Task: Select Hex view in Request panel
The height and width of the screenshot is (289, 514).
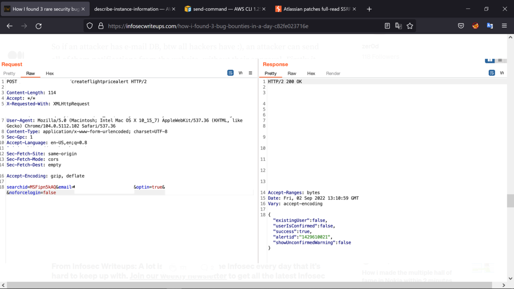Action: [x=50, y=73]
